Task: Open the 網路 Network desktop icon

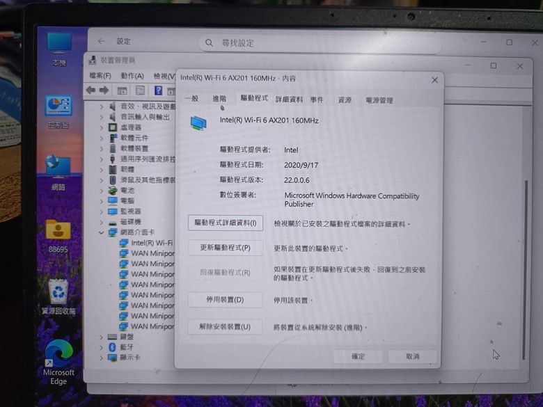Action: pos(58,172)
